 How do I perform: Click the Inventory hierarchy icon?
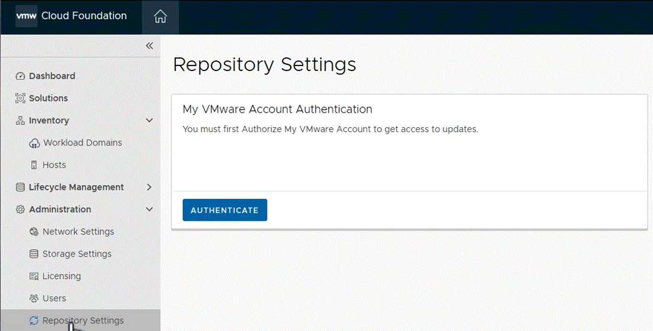[x=20, y=120]
